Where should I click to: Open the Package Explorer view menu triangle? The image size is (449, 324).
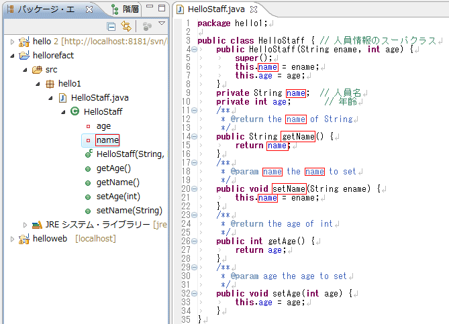click(162, 23)
